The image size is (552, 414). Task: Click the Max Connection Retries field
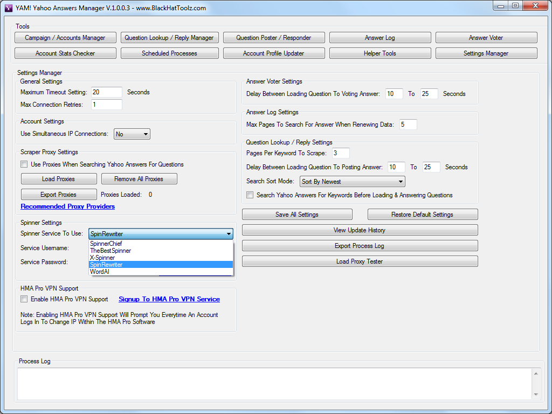[x=107, y=105]
